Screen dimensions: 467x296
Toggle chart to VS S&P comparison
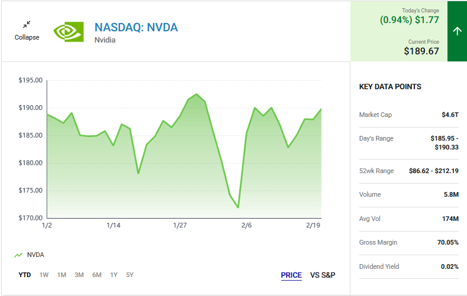[x=323, y=275]
